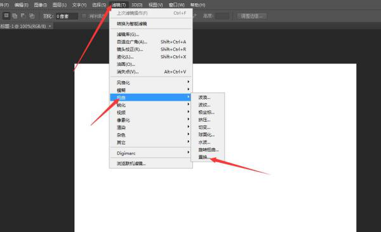381x232 pixels.
Task: Open the 图层(L) menu
Action: [x=60, y=5]
